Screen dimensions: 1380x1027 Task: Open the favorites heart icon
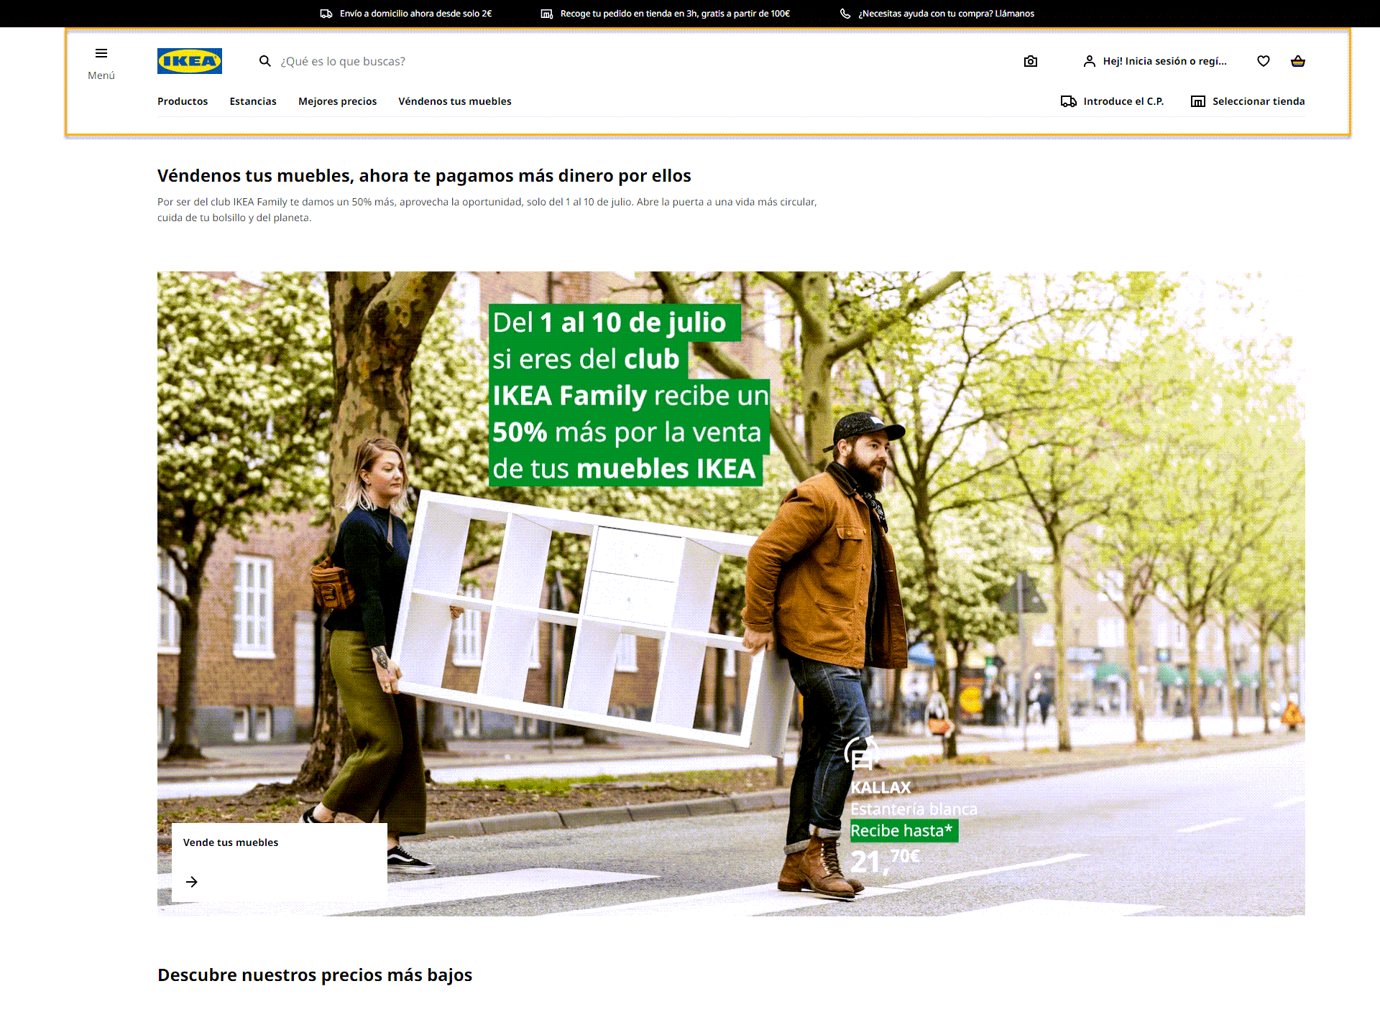click(1264, 61)
